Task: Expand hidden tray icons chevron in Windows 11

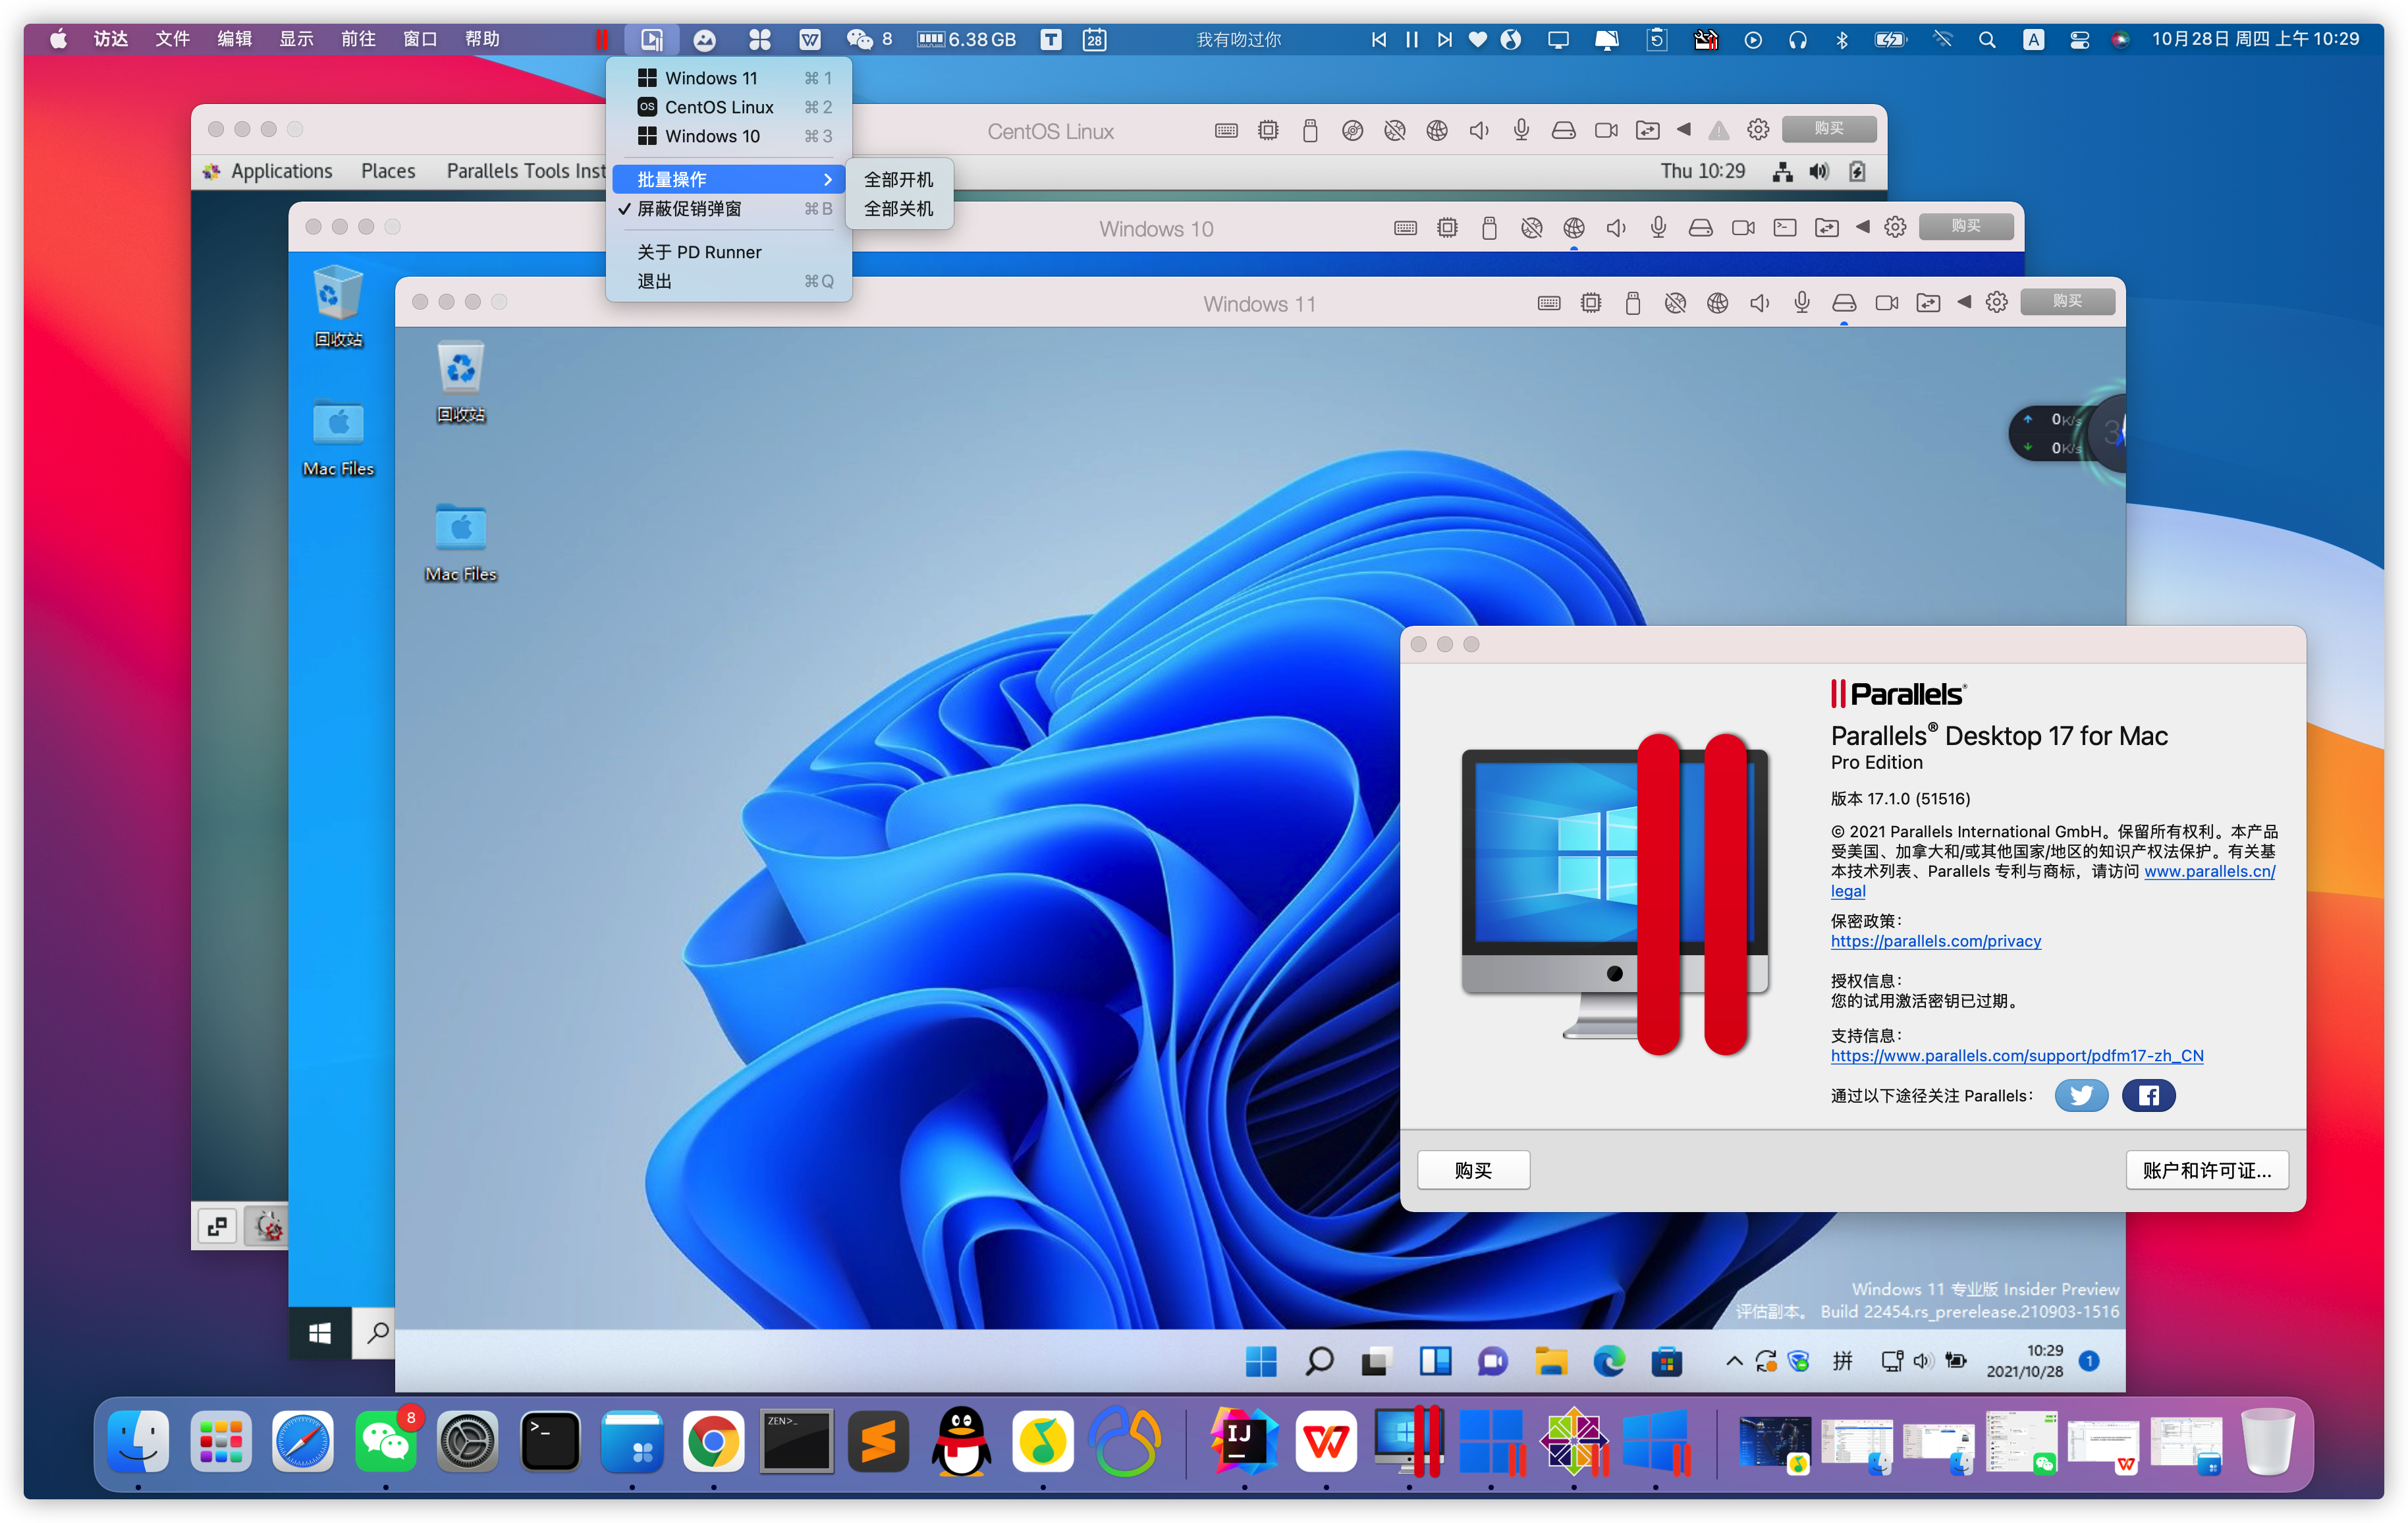Action: (1734, 1361)
